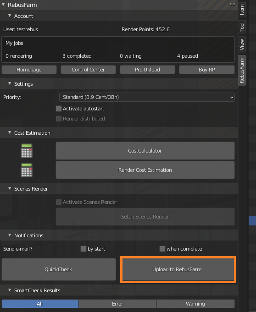The width and height of the screenshot is (256, 312).
Task: Collapse the RebusFarm panel
Action: pyautogui.click(x=3, y=5)
